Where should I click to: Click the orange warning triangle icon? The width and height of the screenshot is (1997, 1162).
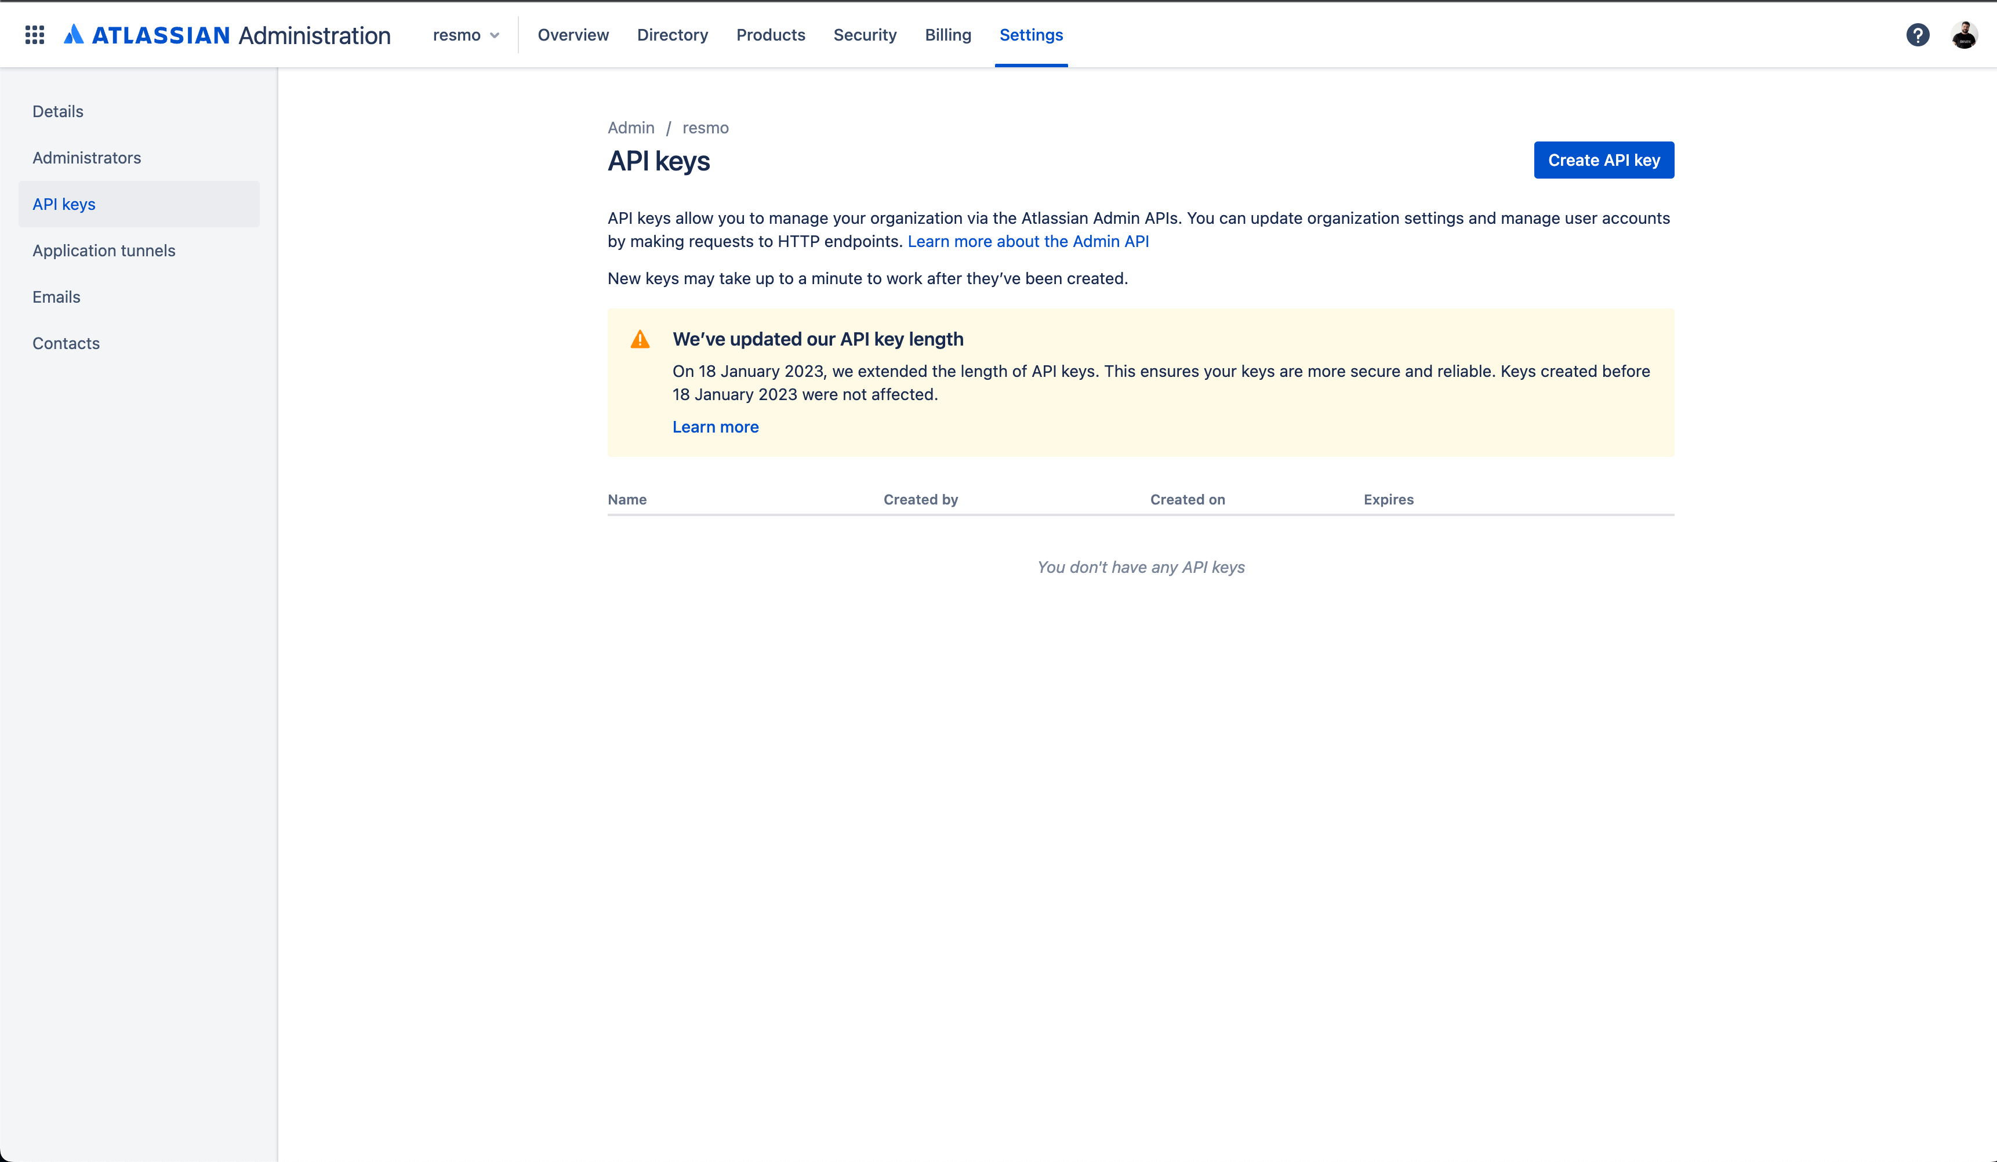tap(640, 340)
